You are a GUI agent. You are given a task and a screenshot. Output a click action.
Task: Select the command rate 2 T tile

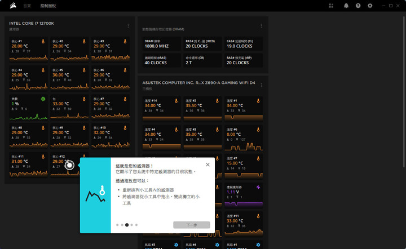(x=202, y=60)
